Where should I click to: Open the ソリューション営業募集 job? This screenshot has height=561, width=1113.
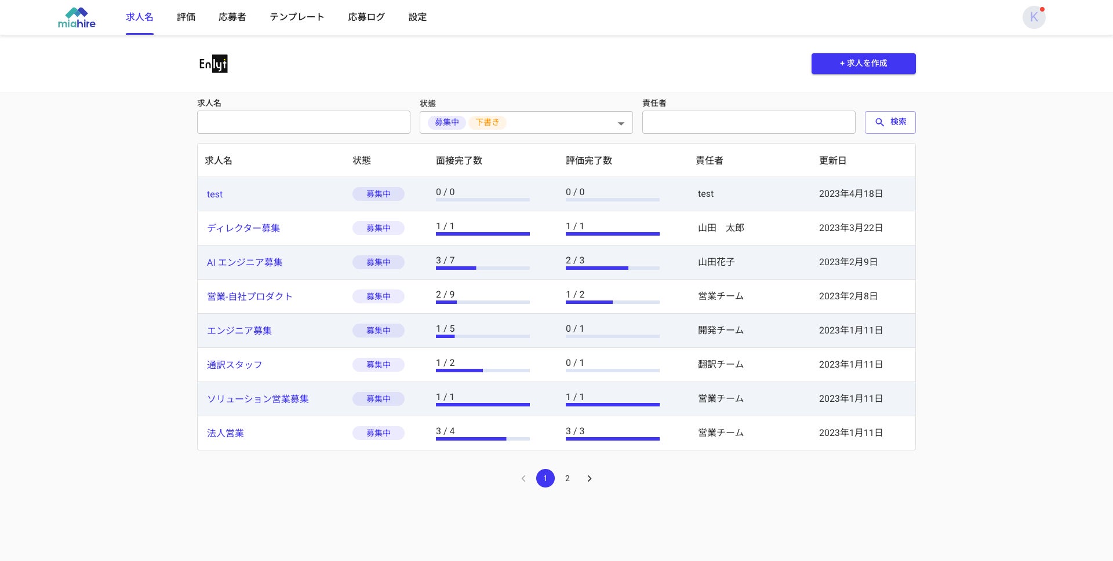coord(258,399)
